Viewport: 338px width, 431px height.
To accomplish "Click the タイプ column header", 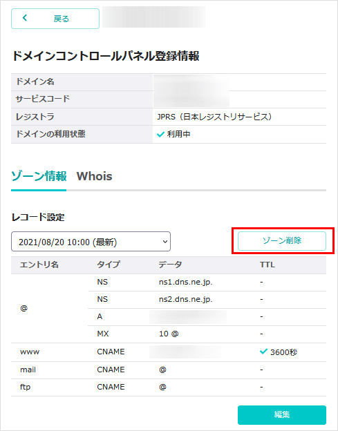I will [x=109, y=265].
